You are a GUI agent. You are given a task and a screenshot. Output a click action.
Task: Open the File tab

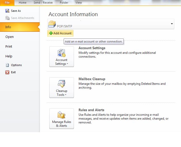point(7,3)
